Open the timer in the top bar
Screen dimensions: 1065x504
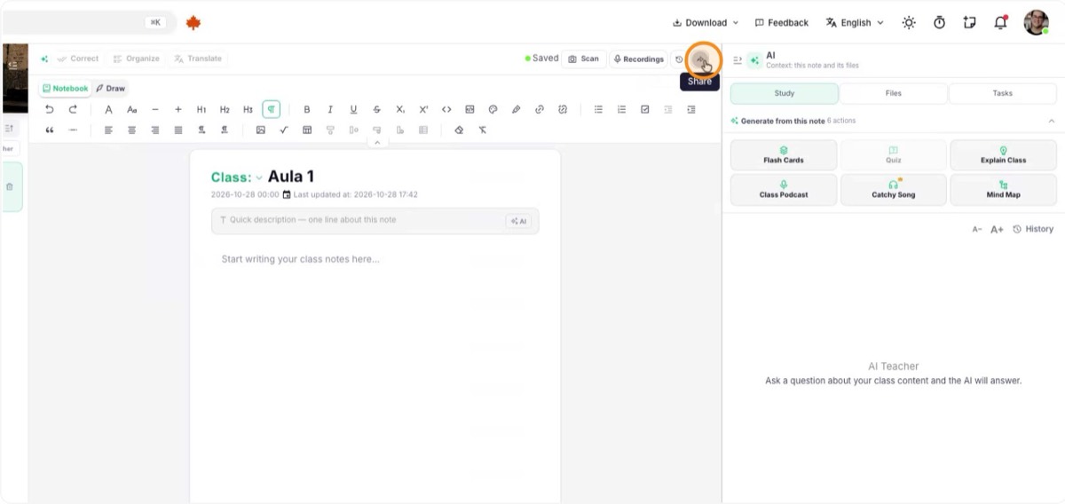tap(939, 22)
